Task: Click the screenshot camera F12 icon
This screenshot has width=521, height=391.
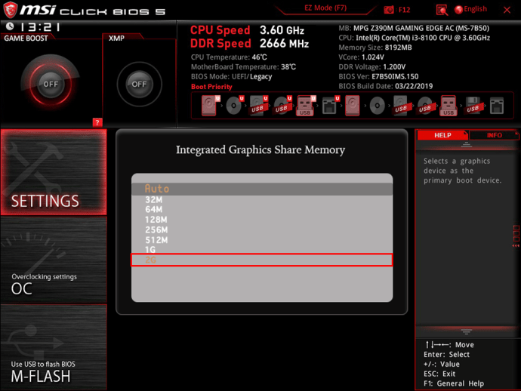Action: point(389,10)
